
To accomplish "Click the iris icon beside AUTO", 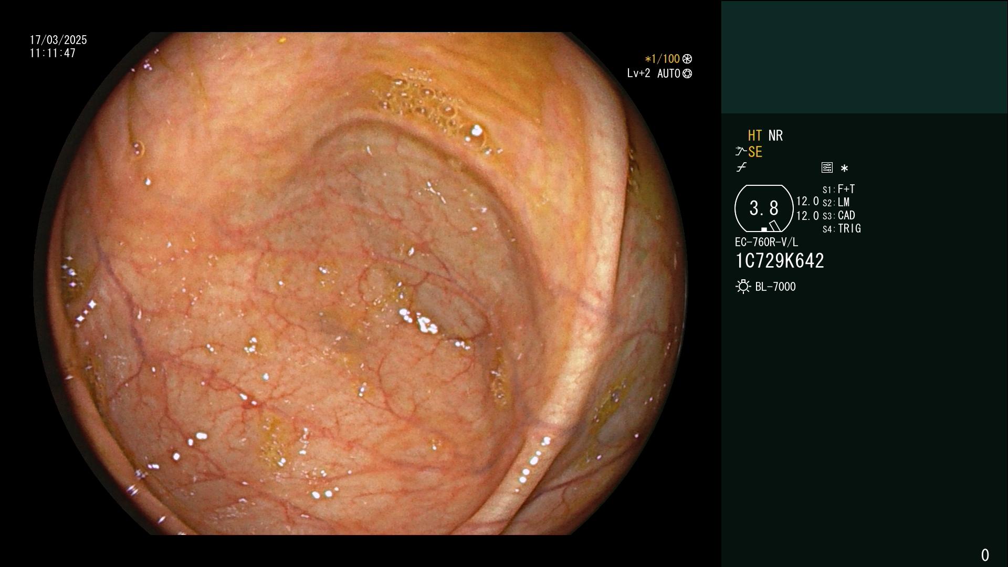I will tap(687, 73).
